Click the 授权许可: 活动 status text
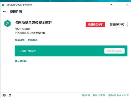The height and width of the screenshot is (98, 131). [x=22, y=29]
